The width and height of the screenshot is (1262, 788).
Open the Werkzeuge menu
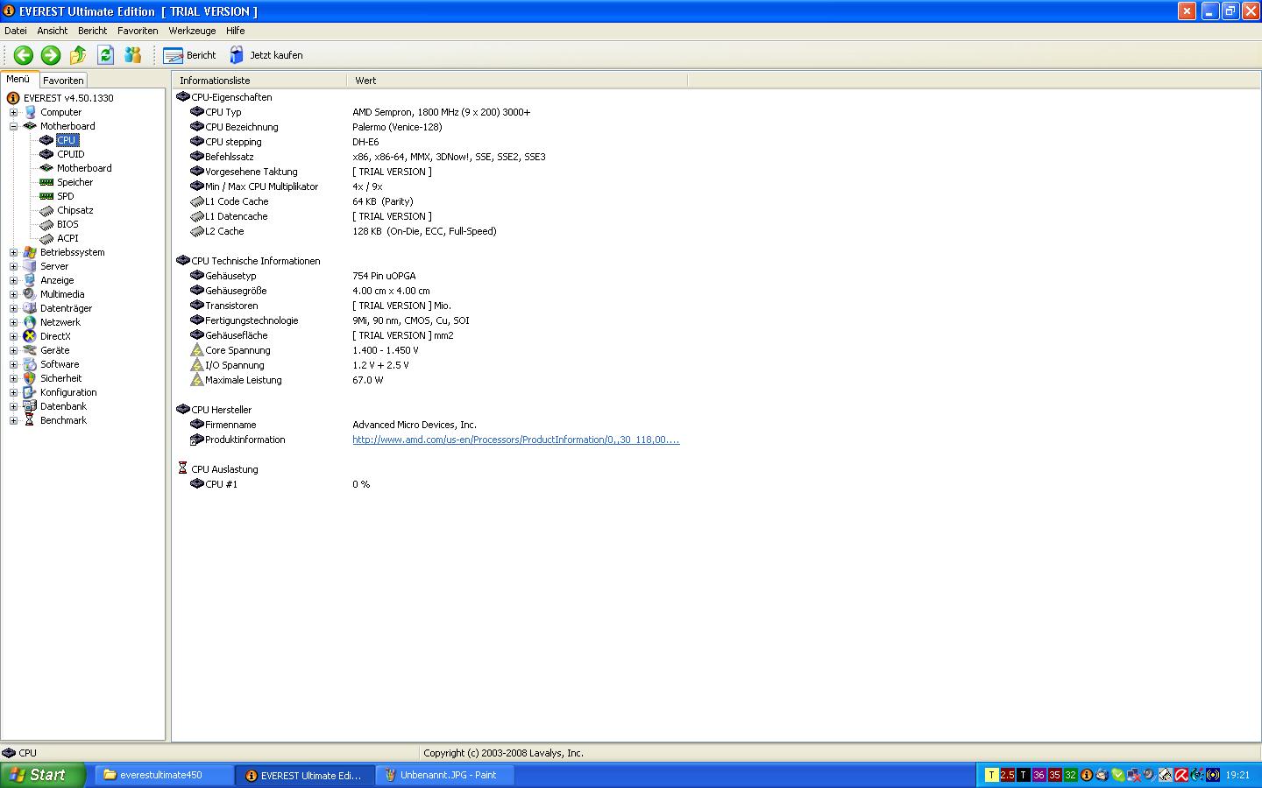(x=193, y=31)
